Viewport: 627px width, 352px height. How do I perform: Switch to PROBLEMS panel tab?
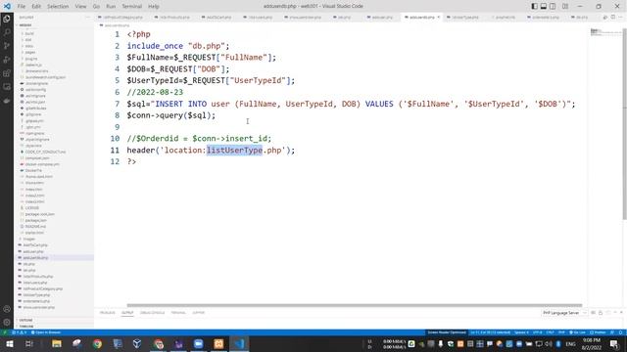coord(107,313)
